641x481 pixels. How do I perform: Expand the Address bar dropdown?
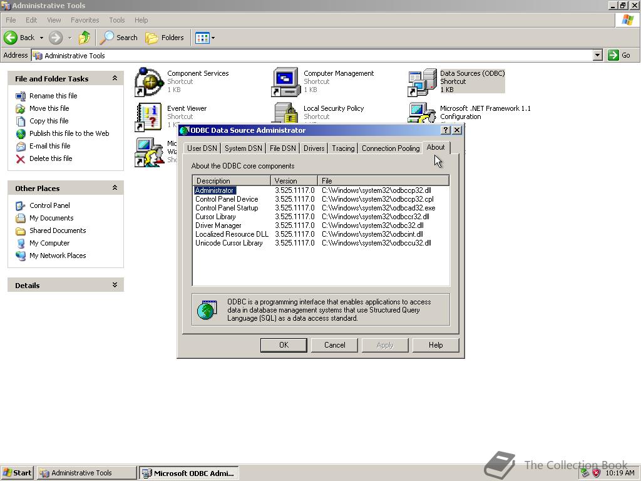tap(598, 55)
